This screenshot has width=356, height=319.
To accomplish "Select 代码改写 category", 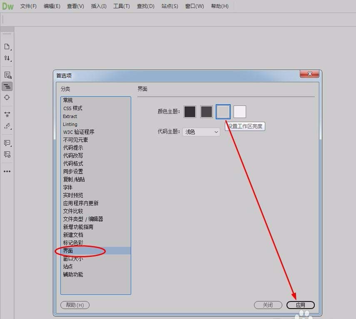I will coord(96,156).
